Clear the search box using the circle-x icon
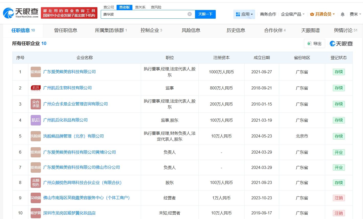Viewport: 363px width, 219px height. click(189, 14)
